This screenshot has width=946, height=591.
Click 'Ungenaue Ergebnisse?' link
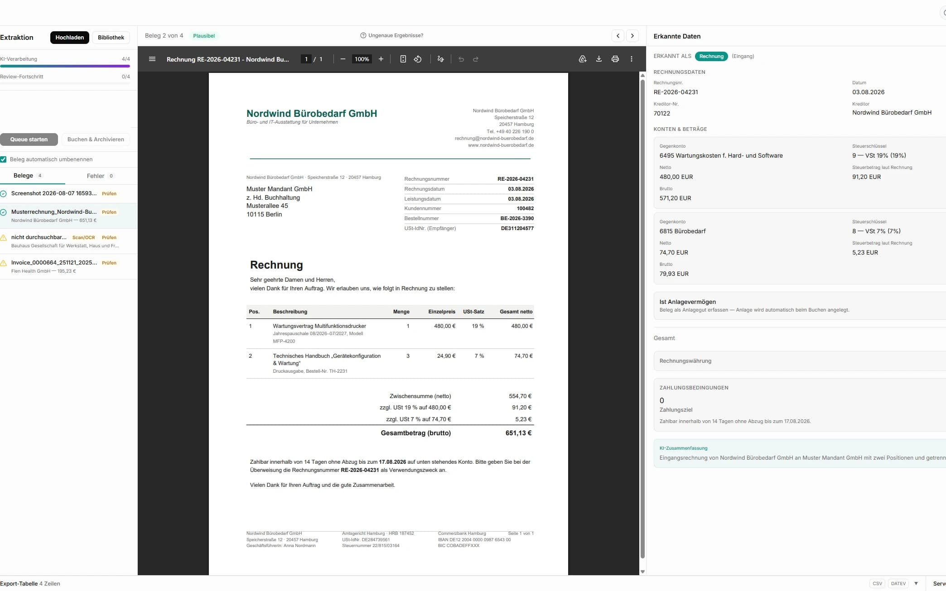tap(396, 35)
